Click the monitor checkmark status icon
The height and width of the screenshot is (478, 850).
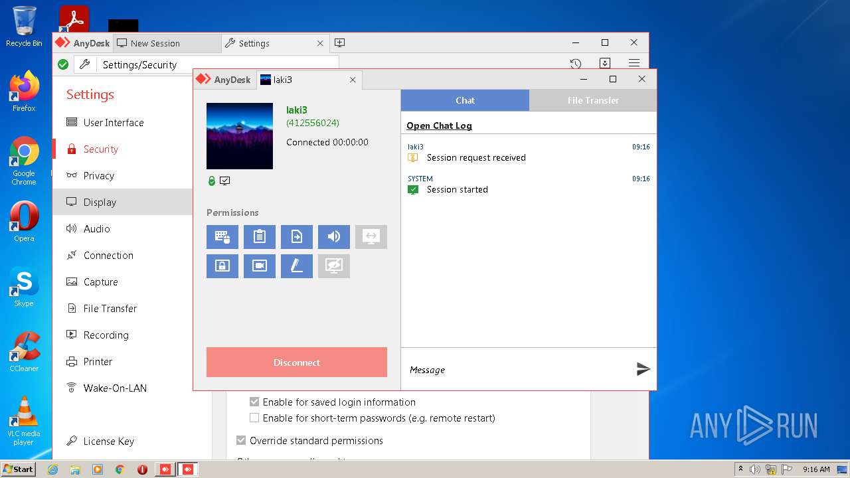pos(225,181)
